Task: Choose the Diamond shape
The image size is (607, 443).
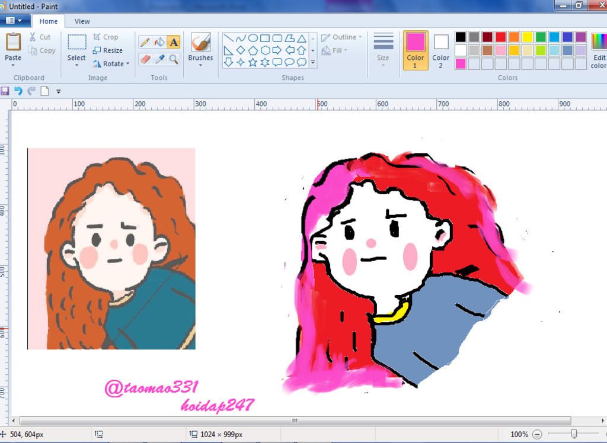Action: [241, 50]
